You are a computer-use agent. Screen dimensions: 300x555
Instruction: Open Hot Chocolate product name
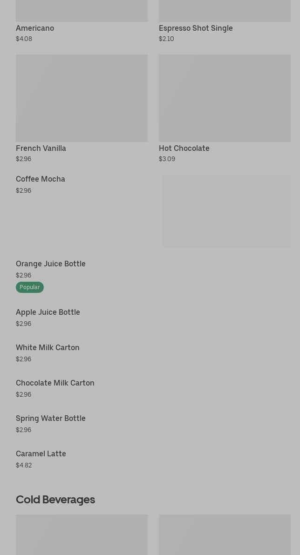[x=184, y=148]
